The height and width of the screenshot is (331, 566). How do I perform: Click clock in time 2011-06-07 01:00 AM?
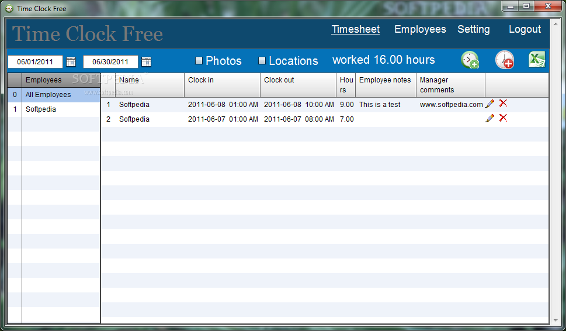223,119
